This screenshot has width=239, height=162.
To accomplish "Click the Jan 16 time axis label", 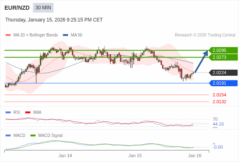I will click(195, 156).
